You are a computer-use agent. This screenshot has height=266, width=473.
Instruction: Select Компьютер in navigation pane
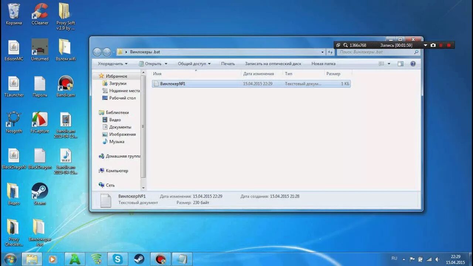(113, 171)
